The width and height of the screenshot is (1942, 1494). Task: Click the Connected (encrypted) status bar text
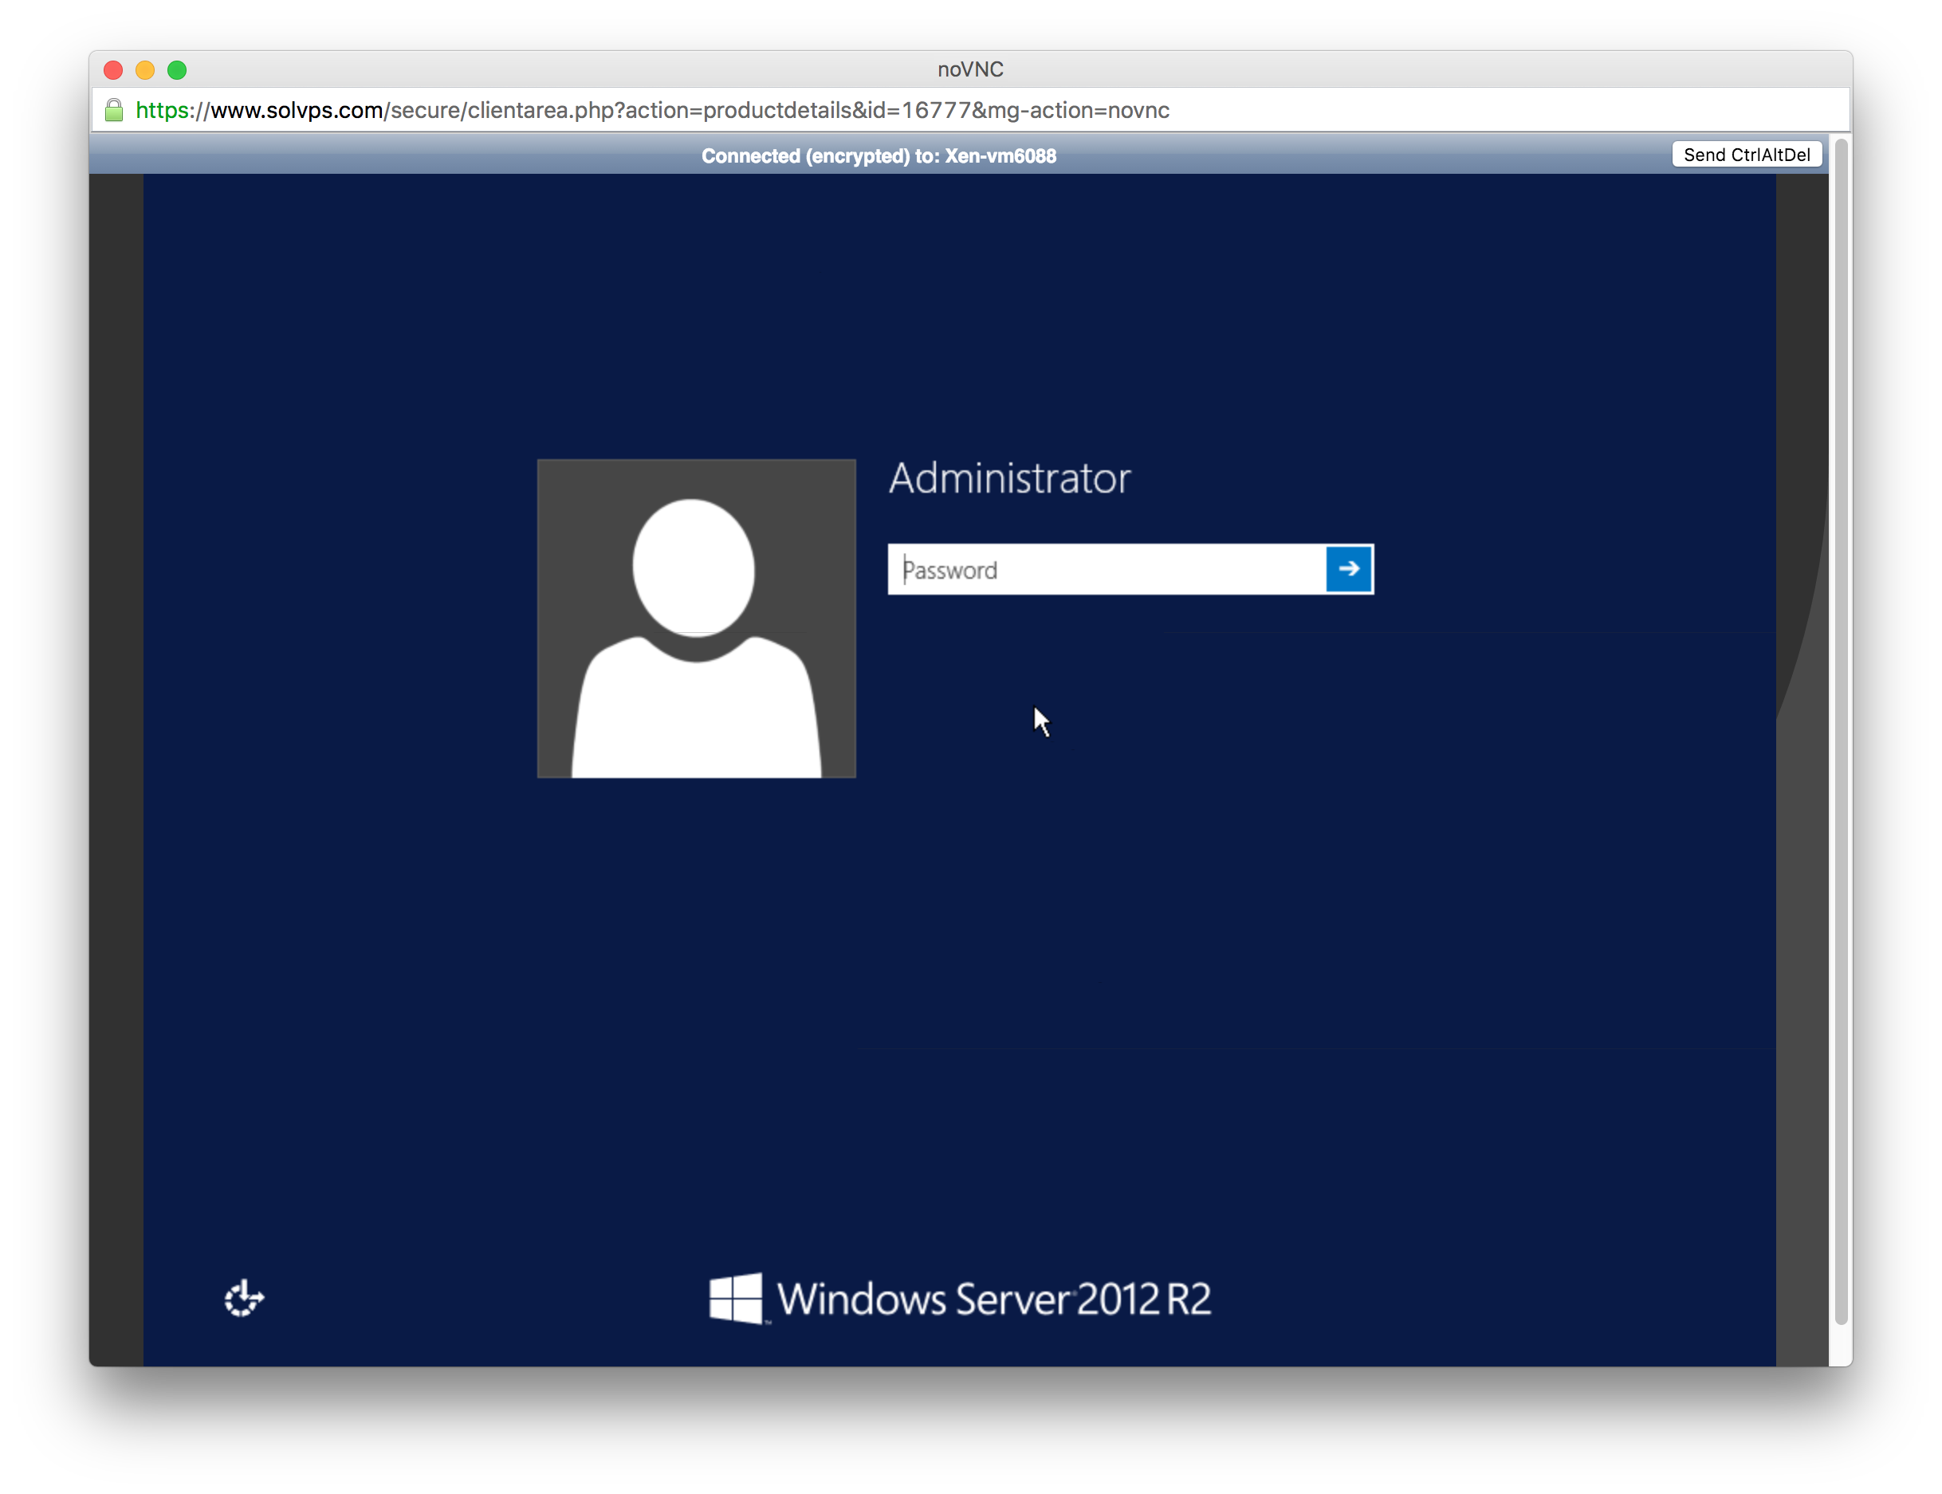pos(879,155)
